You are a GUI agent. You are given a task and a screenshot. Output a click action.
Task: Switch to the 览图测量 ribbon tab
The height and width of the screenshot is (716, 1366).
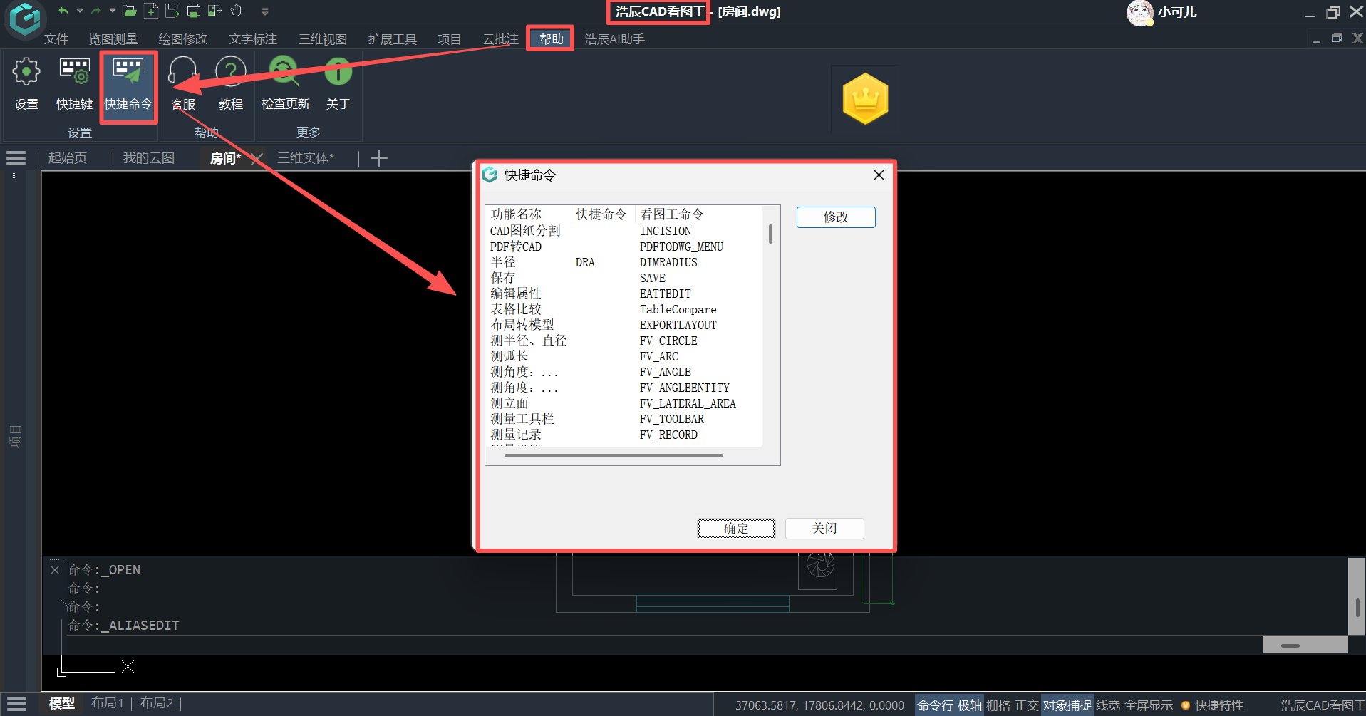(x=113, y=39)
